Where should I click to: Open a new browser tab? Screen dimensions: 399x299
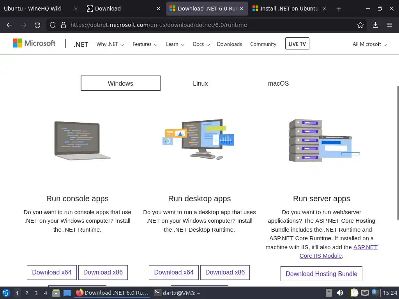(x=339, y=9)
